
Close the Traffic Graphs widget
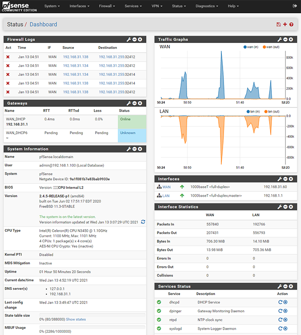pos(291,39)
